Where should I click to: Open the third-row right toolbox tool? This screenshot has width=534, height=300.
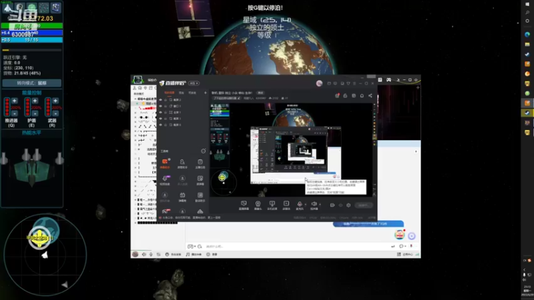[x=200, y=197]
